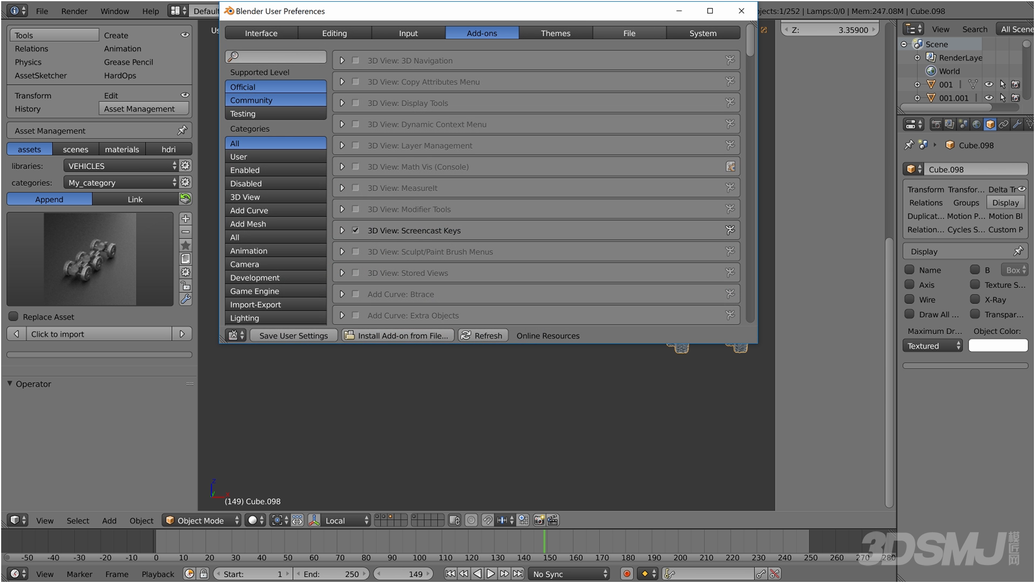Jump to the last frame
The width and height of the screenshot is (1035, 583).
[x=517, y=573]
